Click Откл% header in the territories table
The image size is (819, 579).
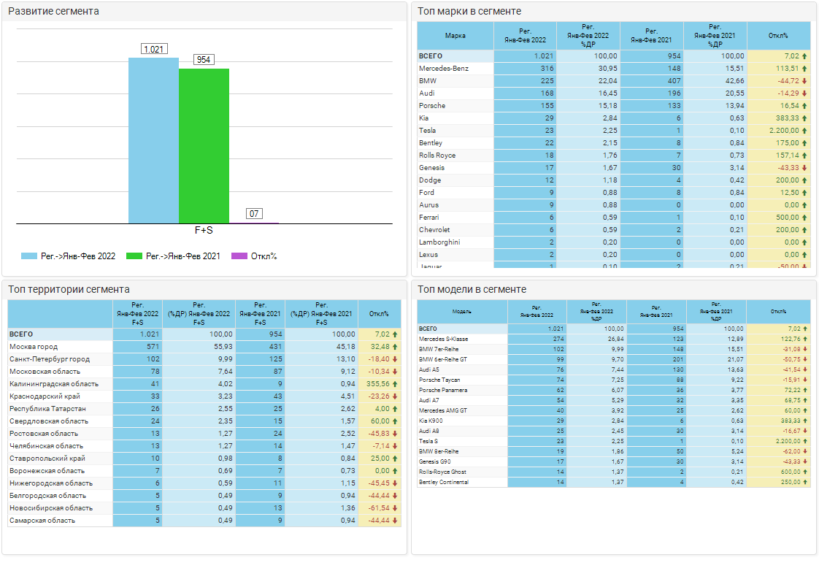pos(379,314)
